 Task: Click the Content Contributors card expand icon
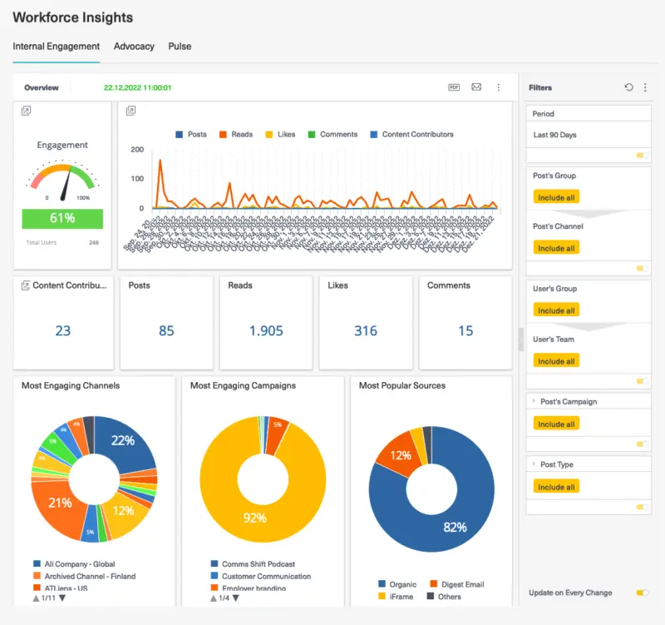25,285
